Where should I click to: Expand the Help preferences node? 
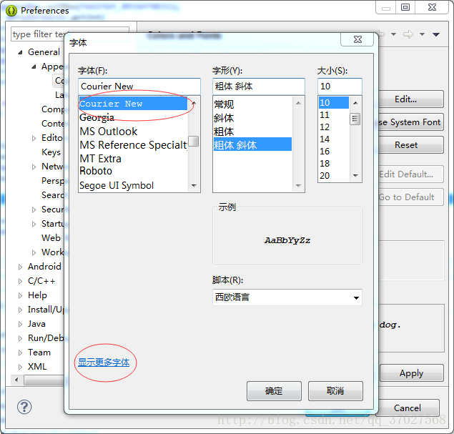[20, 295]
